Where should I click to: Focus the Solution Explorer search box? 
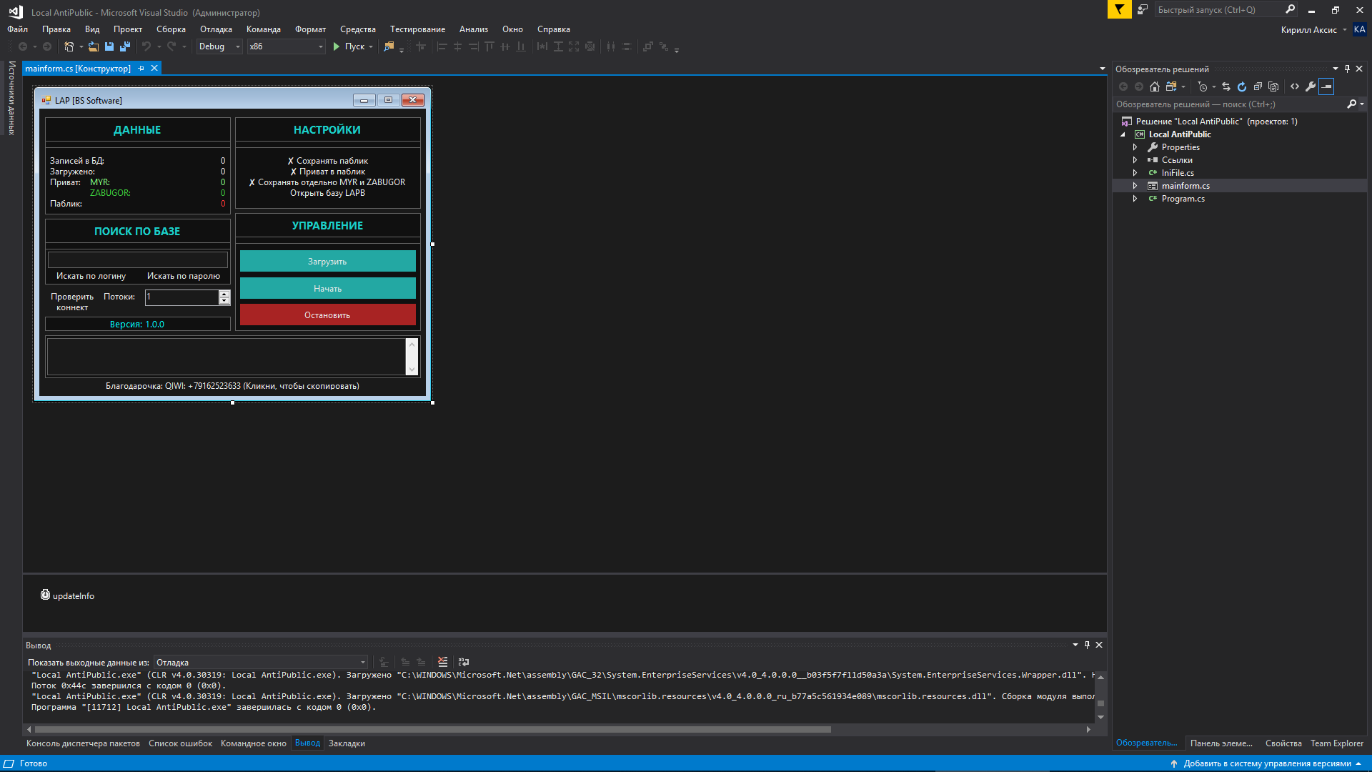click(1229, 104)
